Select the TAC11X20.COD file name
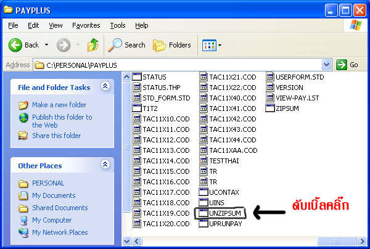 pyautogui.click(x=166, y=224)
